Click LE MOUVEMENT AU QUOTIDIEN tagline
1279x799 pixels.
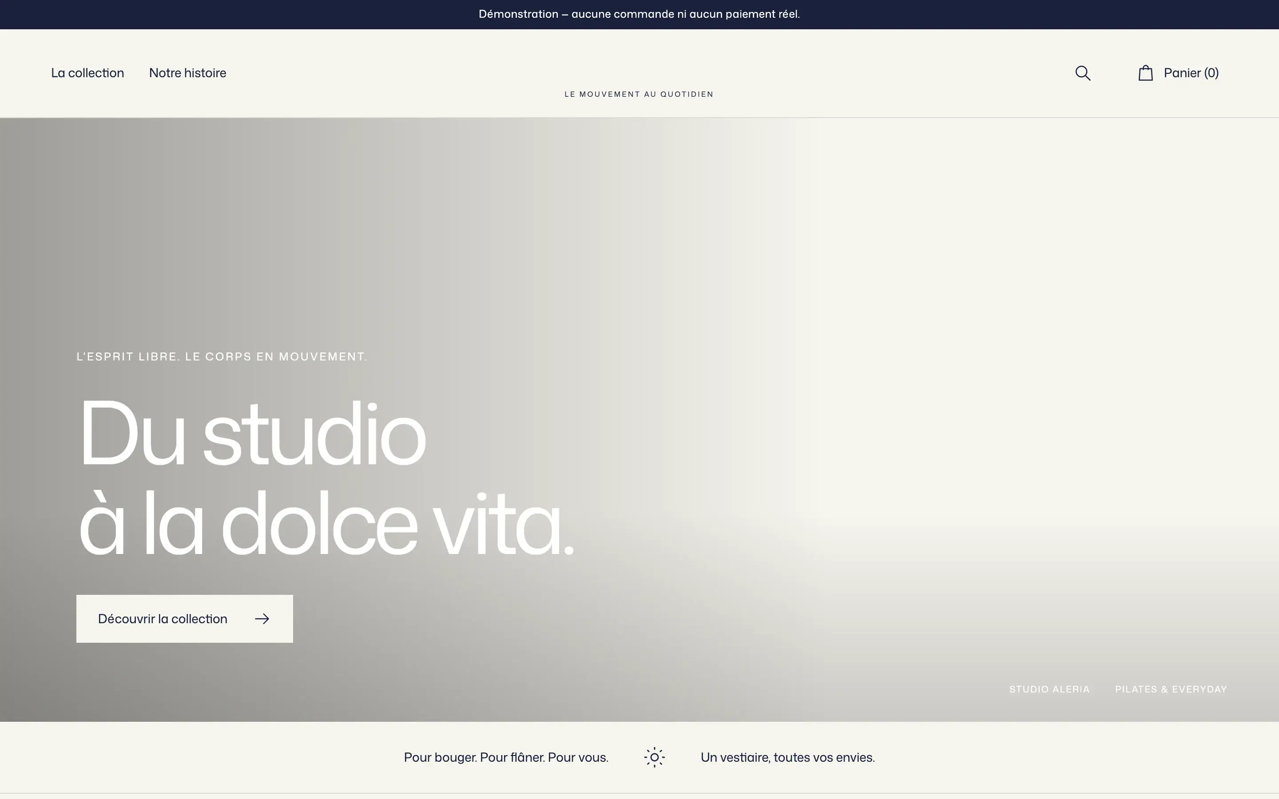pyautogui.click(x=639, y=94)
